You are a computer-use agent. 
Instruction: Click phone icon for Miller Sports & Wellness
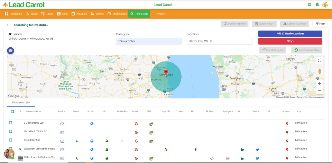[x=77, y=159]
